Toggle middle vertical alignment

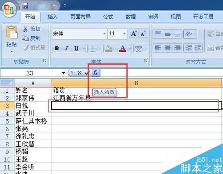168,34
